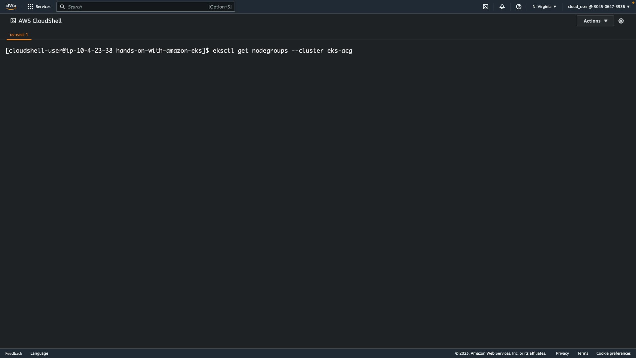Image resolution: width=636 pixels, height=358 pixels.
Task: Open the Terms link
Action: click(x=582, y=353)
